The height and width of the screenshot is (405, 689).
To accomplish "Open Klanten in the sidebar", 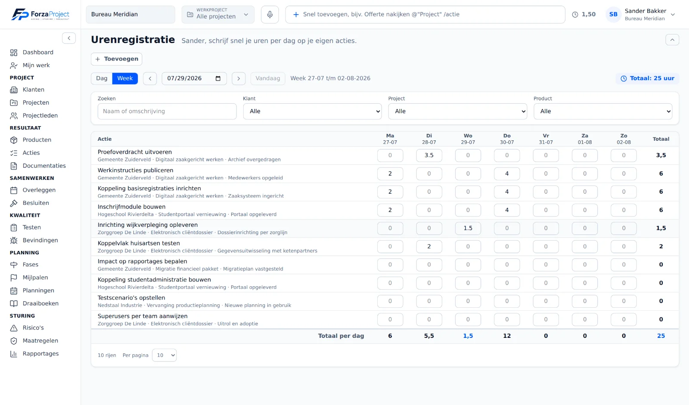I will pos(34,90).
